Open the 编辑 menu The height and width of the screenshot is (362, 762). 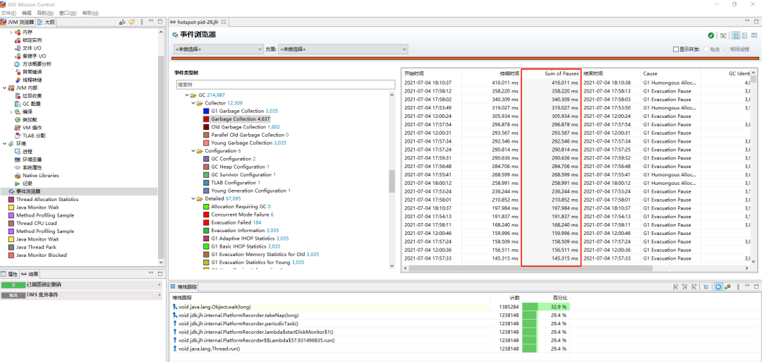pyautogui.click(x=27, y=13)
